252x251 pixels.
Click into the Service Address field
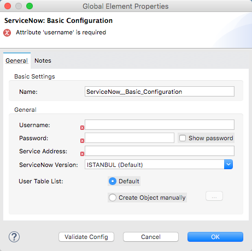coord(160,151)
